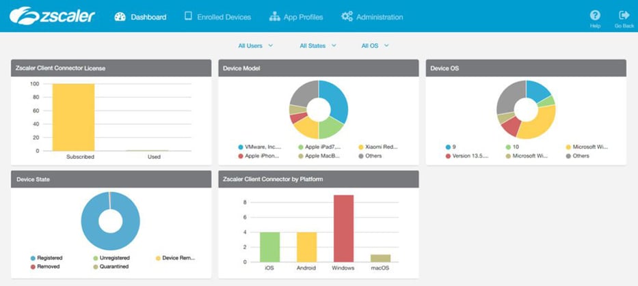Image resolution: width=638 pixels, height=286 pixels.
Task: Click the Zscaler logo
Action: pos(53,15)
